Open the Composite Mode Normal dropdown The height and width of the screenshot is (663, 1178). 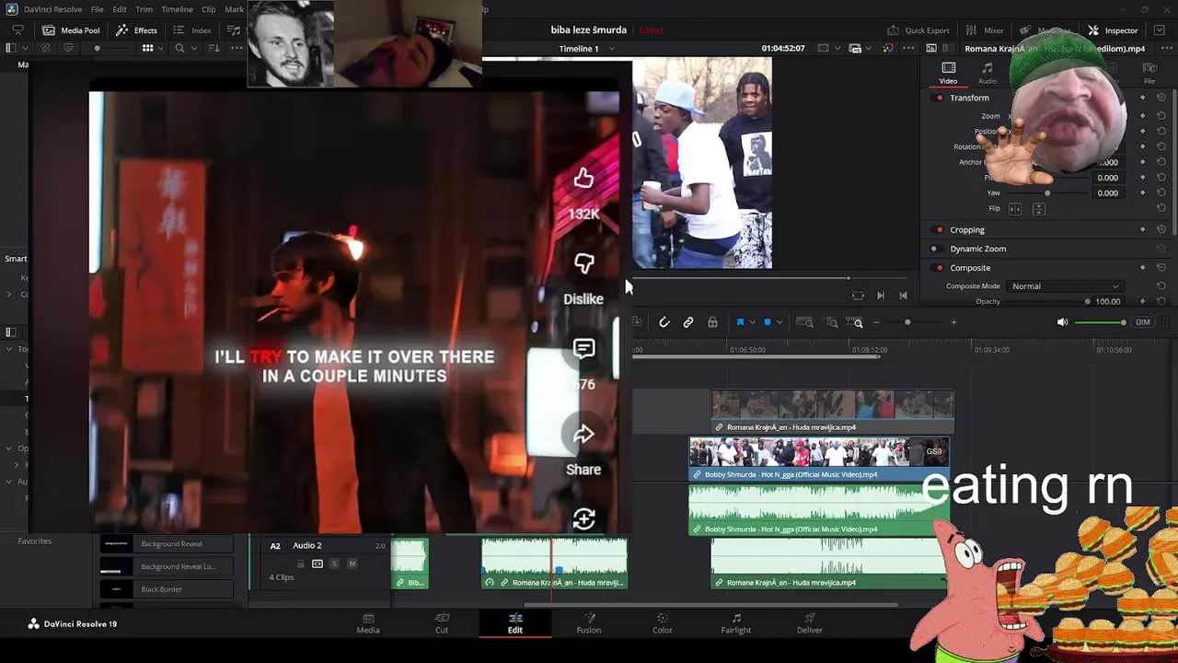click(x=1065, y=286)
